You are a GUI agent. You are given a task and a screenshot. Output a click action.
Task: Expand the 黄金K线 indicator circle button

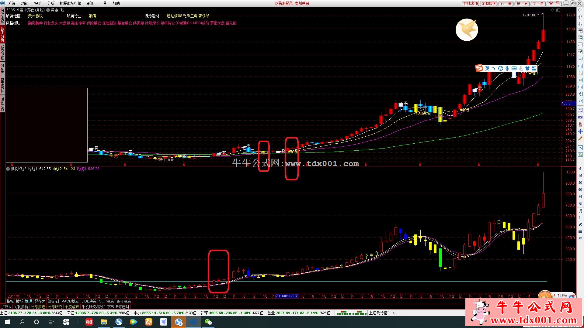pyautogui.click(x=48, y=10)
